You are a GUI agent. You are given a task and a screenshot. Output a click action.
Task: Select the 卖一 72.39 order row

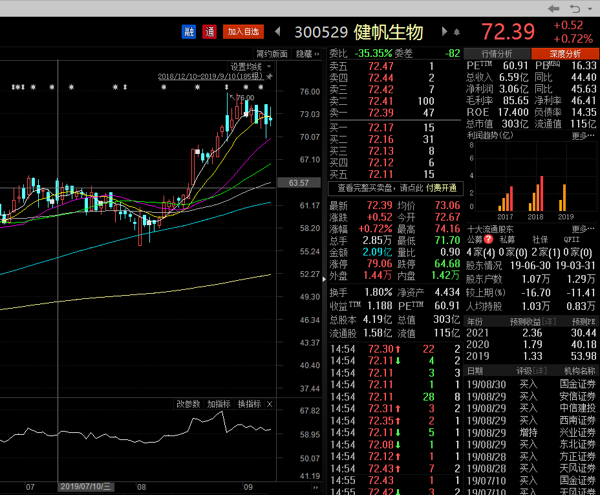tap(394, 113)
